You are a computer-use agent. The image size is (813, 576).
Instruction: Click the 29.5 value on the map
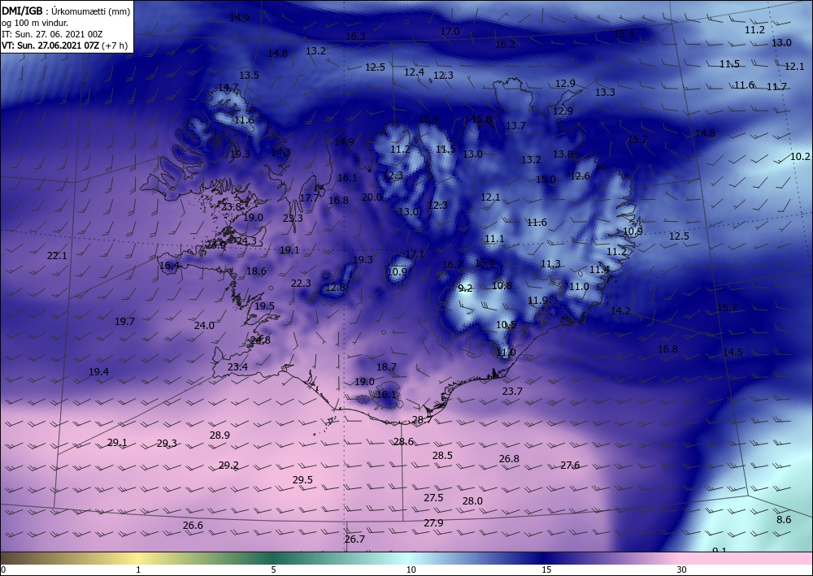pos(302,480)
